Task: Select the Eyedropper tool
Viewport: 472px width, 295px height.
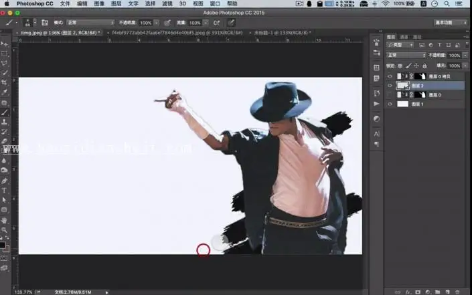Action: coord(4,92)
